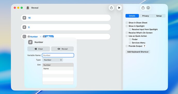The width and height of the screenshot is (178, 94).
Task: Click the minus operator in Calculate action
Action: coord(41,37)
